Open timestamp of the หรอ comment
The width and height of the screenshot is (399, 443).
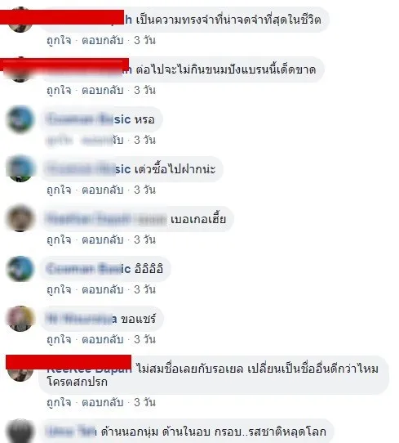pyautogui.click(x=144, y=140)
